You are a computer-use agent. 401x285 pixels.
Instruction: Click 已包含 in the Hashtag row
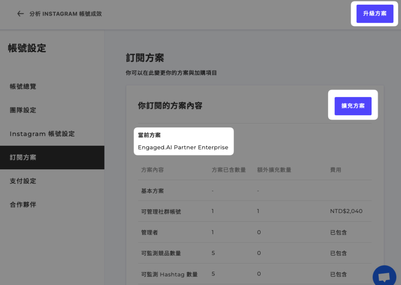(x=338, y=274)
